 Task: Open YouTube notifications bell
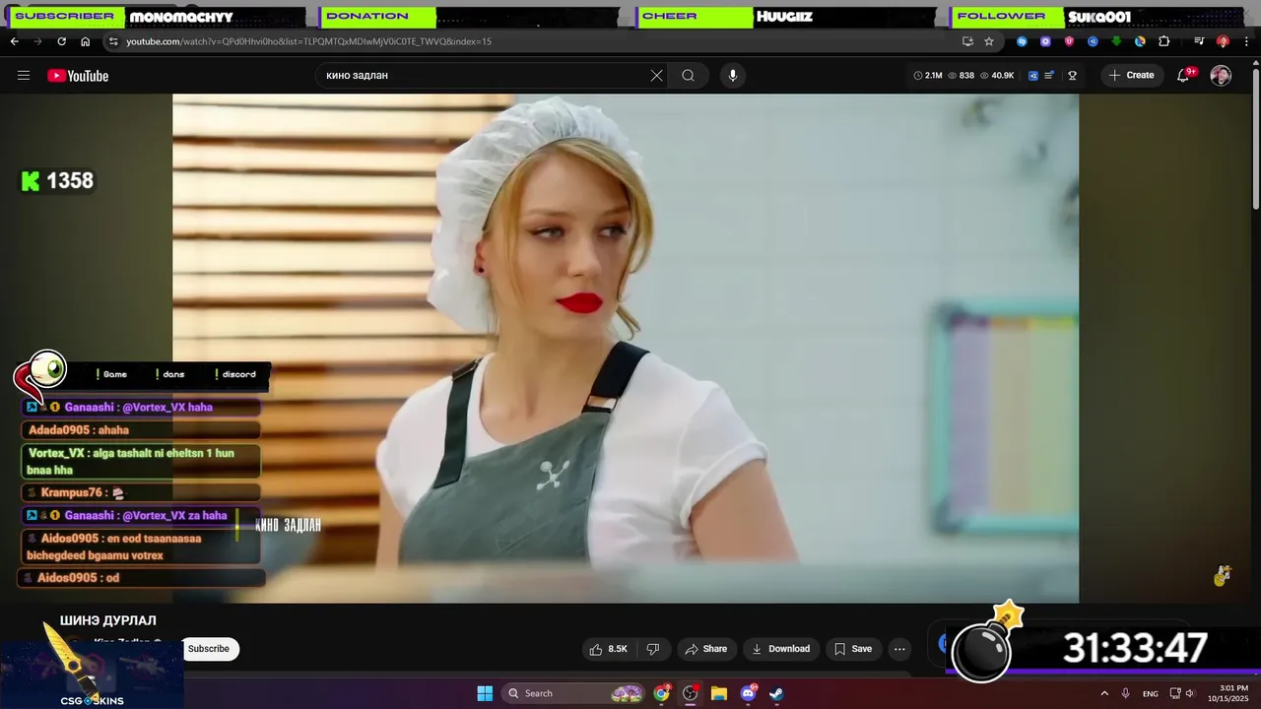click(1184, 76)
